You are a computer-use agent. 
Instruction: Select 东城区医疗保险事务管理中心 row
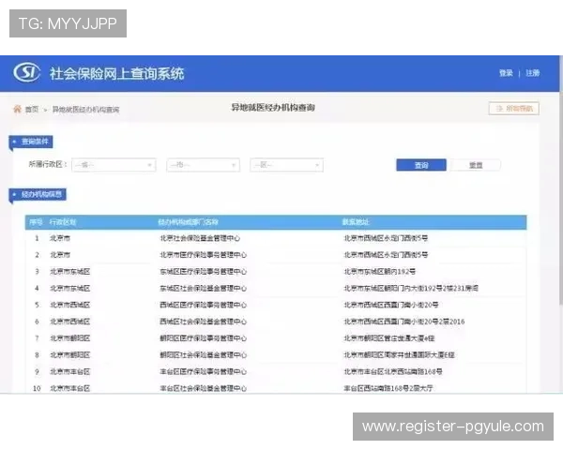pos(276,272)
